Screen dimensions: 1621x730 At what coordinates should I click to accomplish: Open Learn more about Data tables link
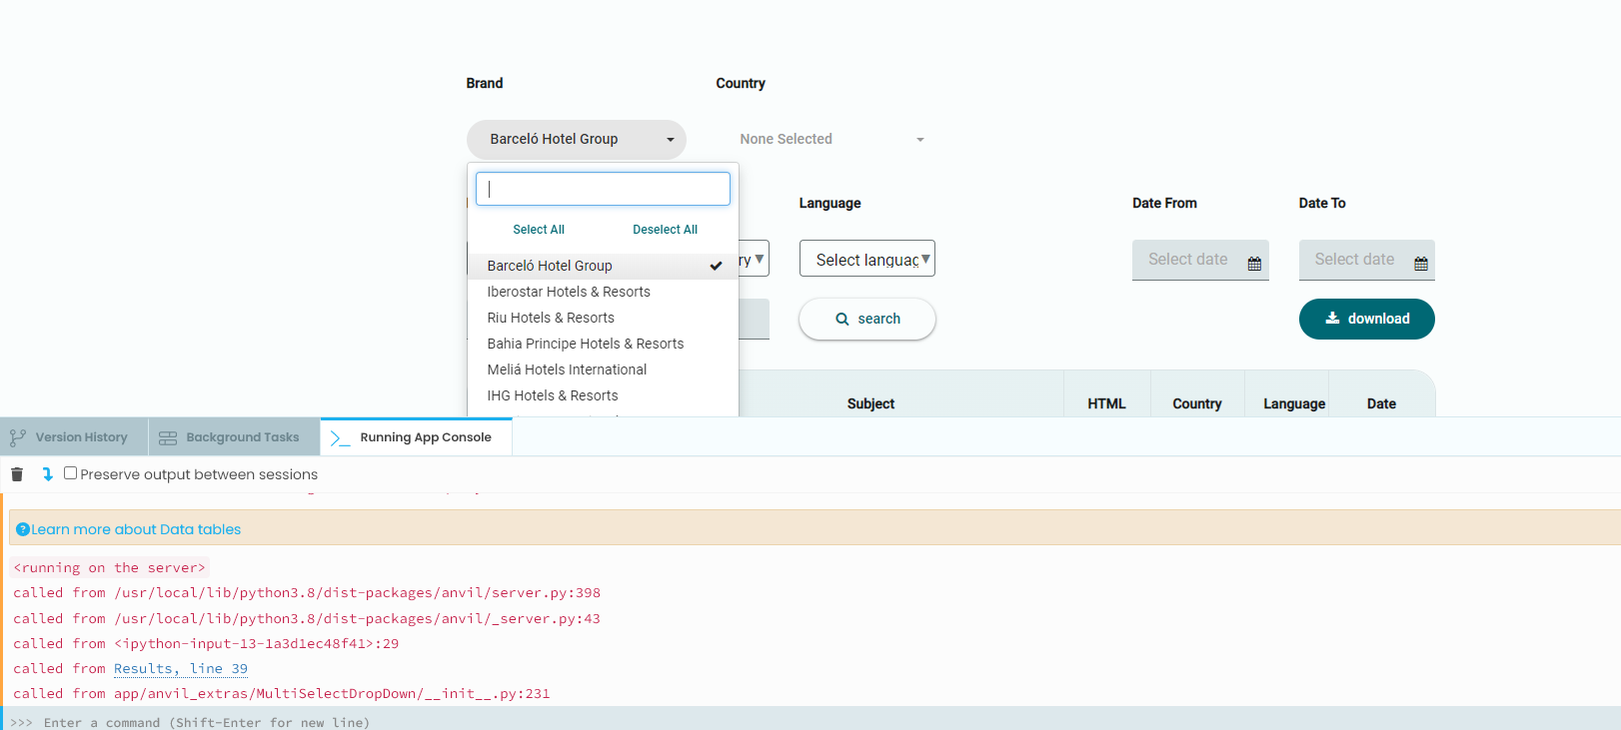click(x=136, y=529)
